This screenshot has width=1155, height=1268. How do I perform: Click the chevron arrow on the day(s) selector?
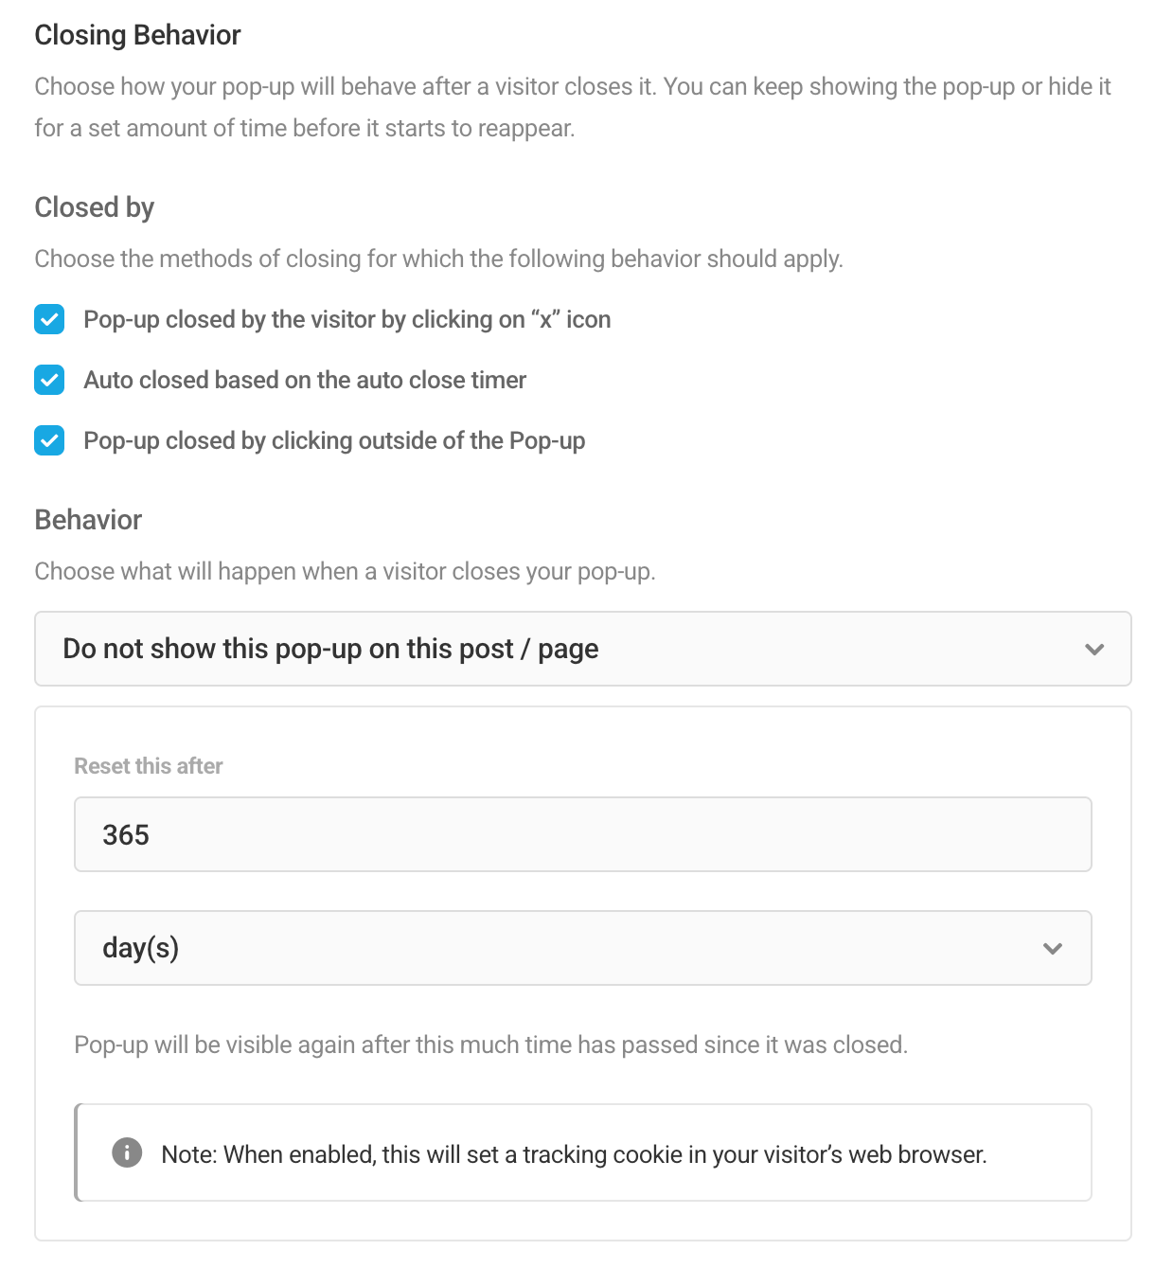(x=1053, y=949)
